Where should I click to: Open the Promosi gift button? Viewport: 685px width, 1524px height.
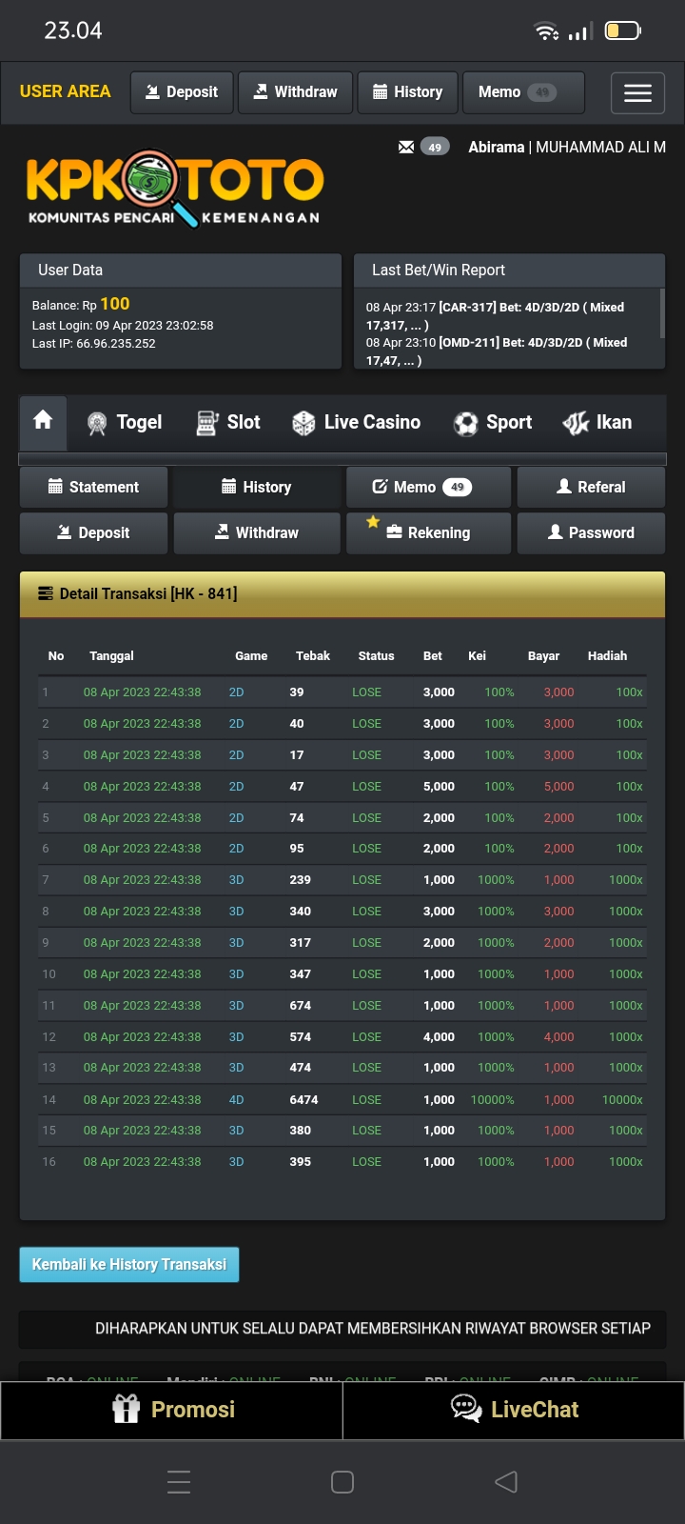click(x=172, y=1410)
